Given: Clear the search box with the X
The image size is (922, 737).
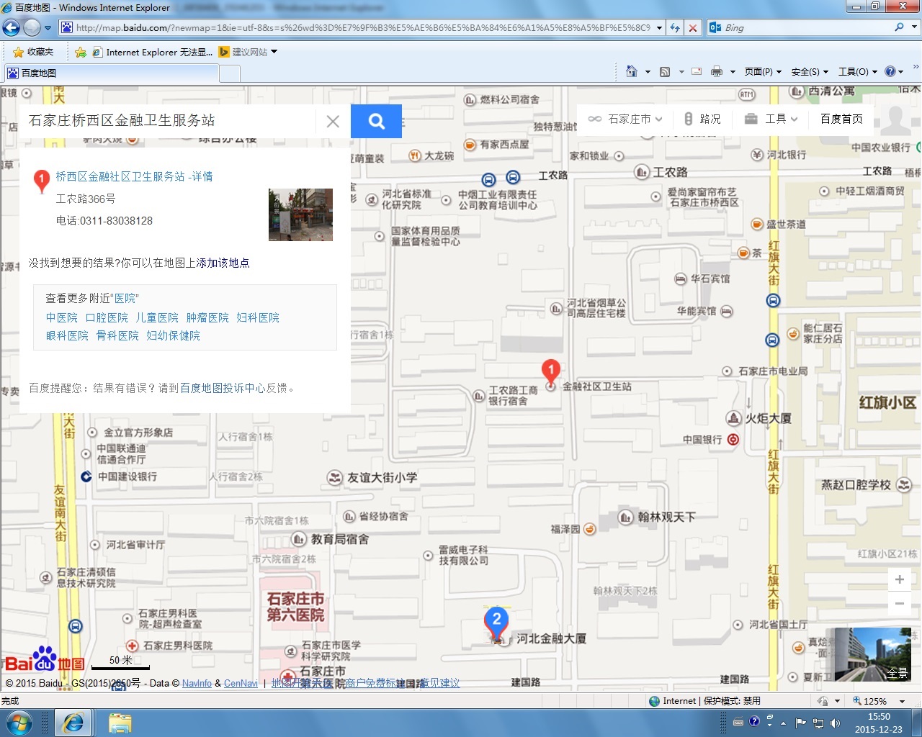Looking at the screenshot, I should click(333, 121).
